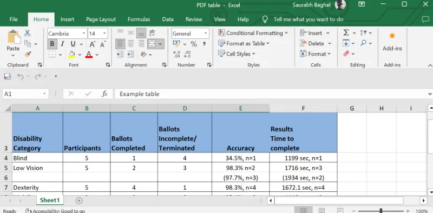Image resolution: width=433 pixels, height=213 pixels.
Task: Add a new sheet with plus button
Action: 79,201
